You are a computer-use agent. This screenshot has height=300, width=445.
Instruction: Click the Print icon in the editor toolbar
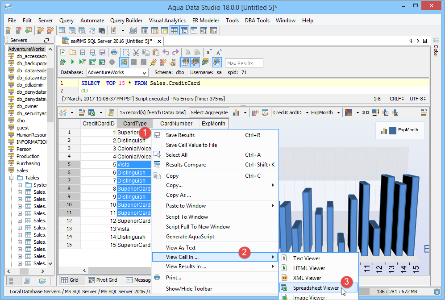click(x=114, y=52)
